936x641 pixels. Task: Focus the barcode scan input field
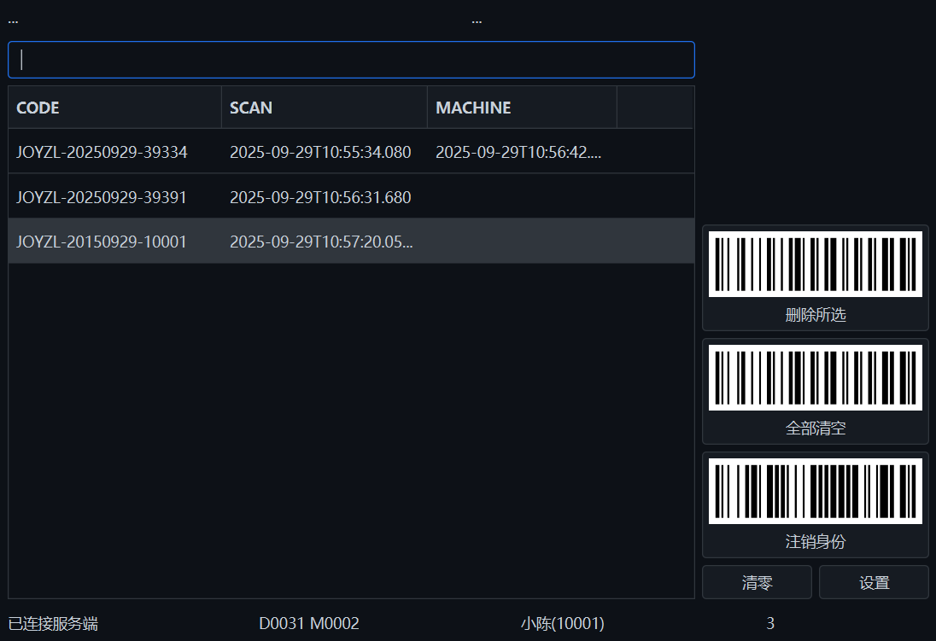[351, 60]
